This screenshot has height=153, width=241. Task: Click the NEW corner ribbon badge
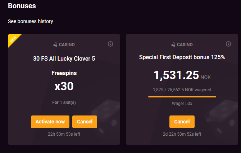tap(13, 39)
